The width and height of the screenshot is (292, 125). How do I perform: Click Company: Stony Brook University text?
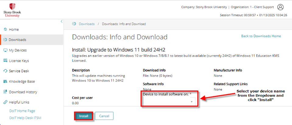point(204,7)
